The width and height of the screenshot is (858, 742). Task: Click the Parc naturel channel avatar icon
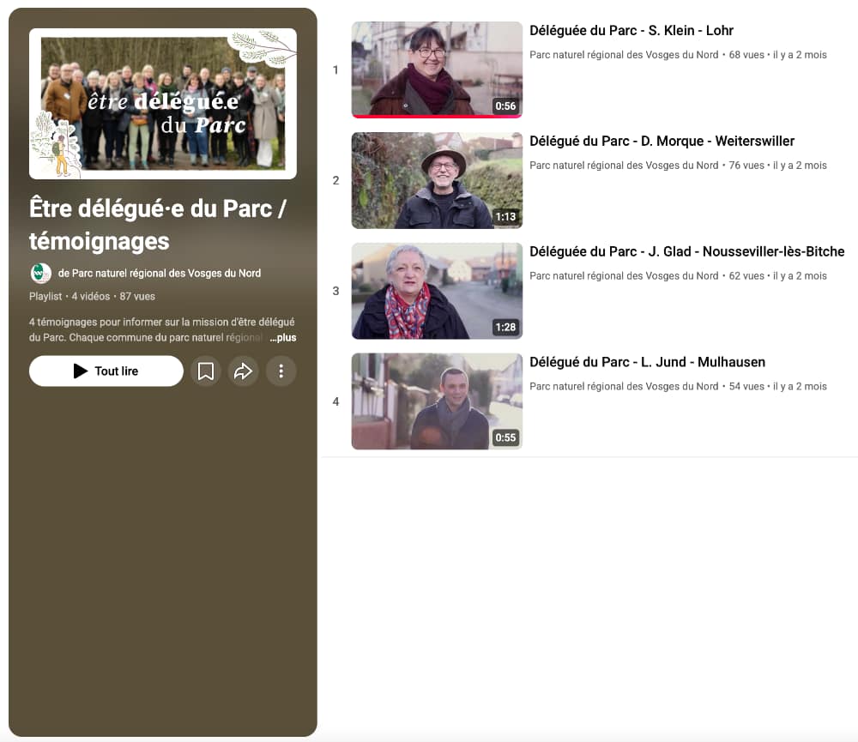click(x=40, y=274)
